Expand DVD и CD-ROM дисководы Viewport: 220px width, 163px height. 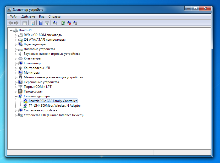[x=16, y=35]
